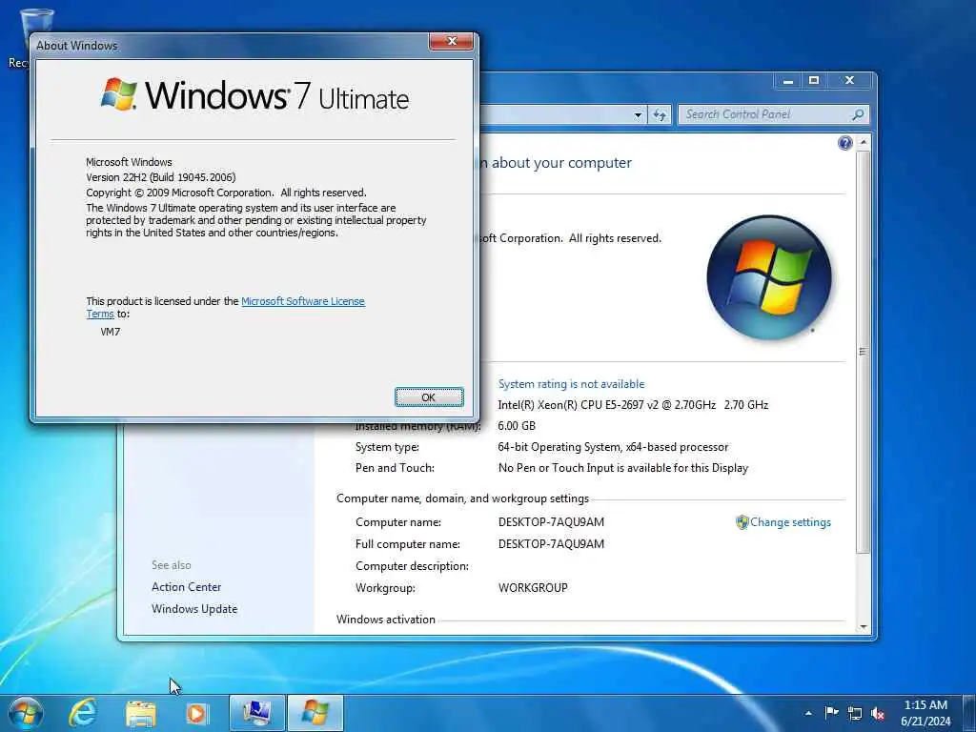
Task: Click OK in About Windows dialog
Action: [429, 397]
